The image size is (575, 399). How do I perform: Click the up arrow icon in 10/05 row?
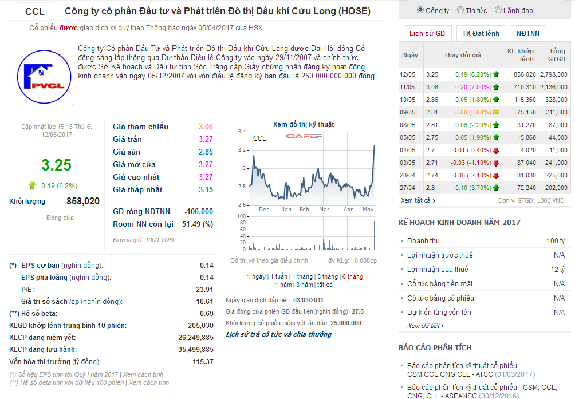[x=496, y=100]
